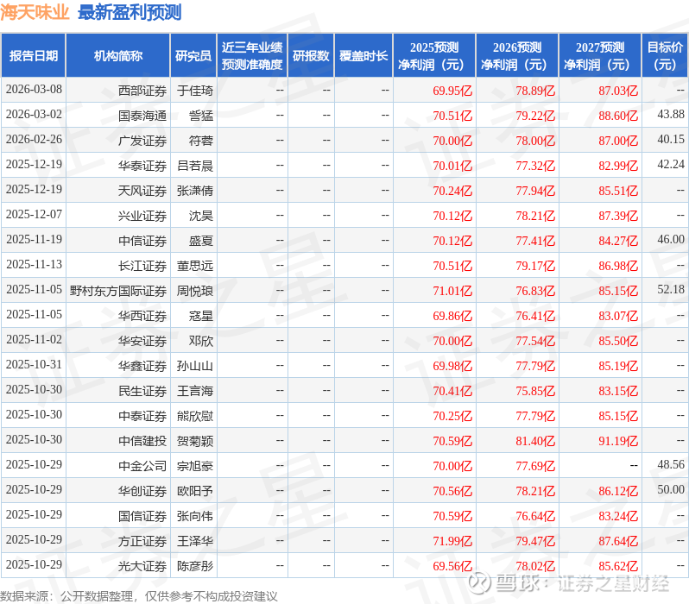This screenshot has height=604, width=689.
Task: Click analyst name 孙山山
Action: (195, 367)
